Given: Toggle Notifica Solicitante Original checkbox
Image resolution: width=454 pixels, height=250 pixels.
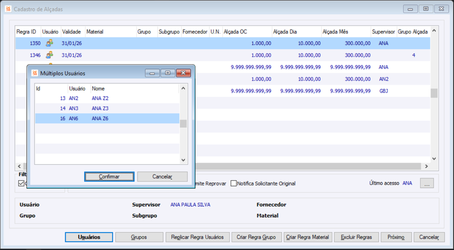Looking at the screenshot, I should tap(234, 184).
